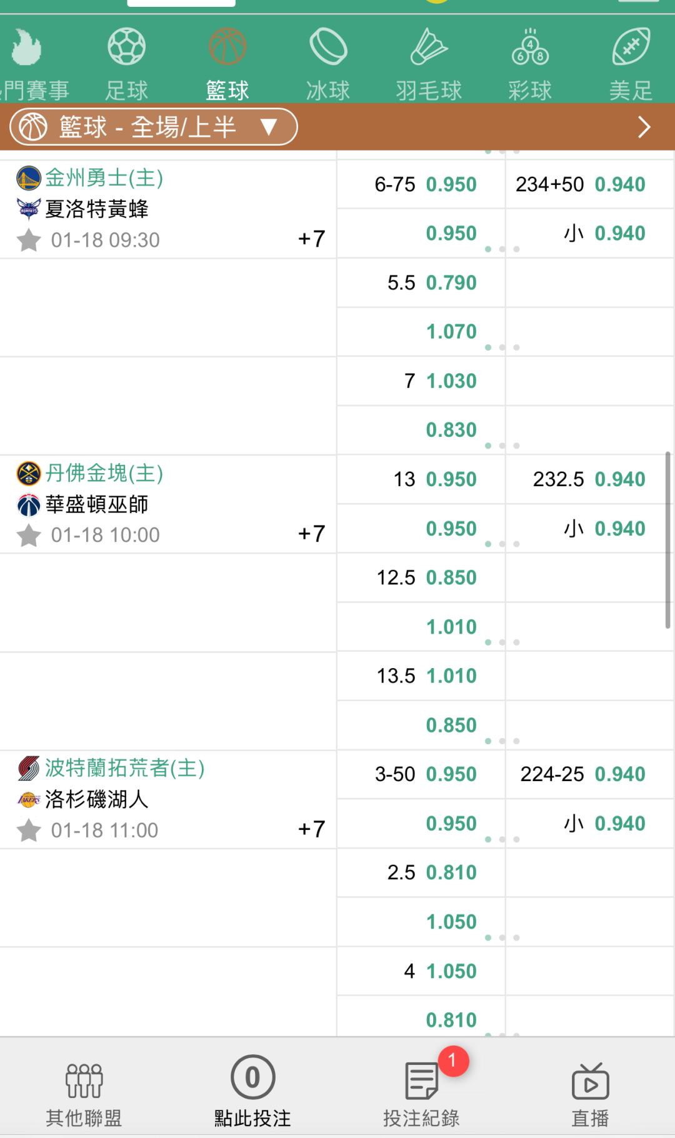Viewport: 675px width, 1138px height.
Task: Open the 籃球 - 全場/上半 dropdown
Action: tap(153, 127)
